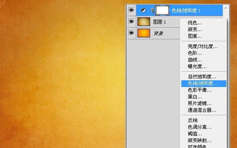Open 色调分离... adjustment
The width and height of the screenshot is (237, 148).
point(199,127)
